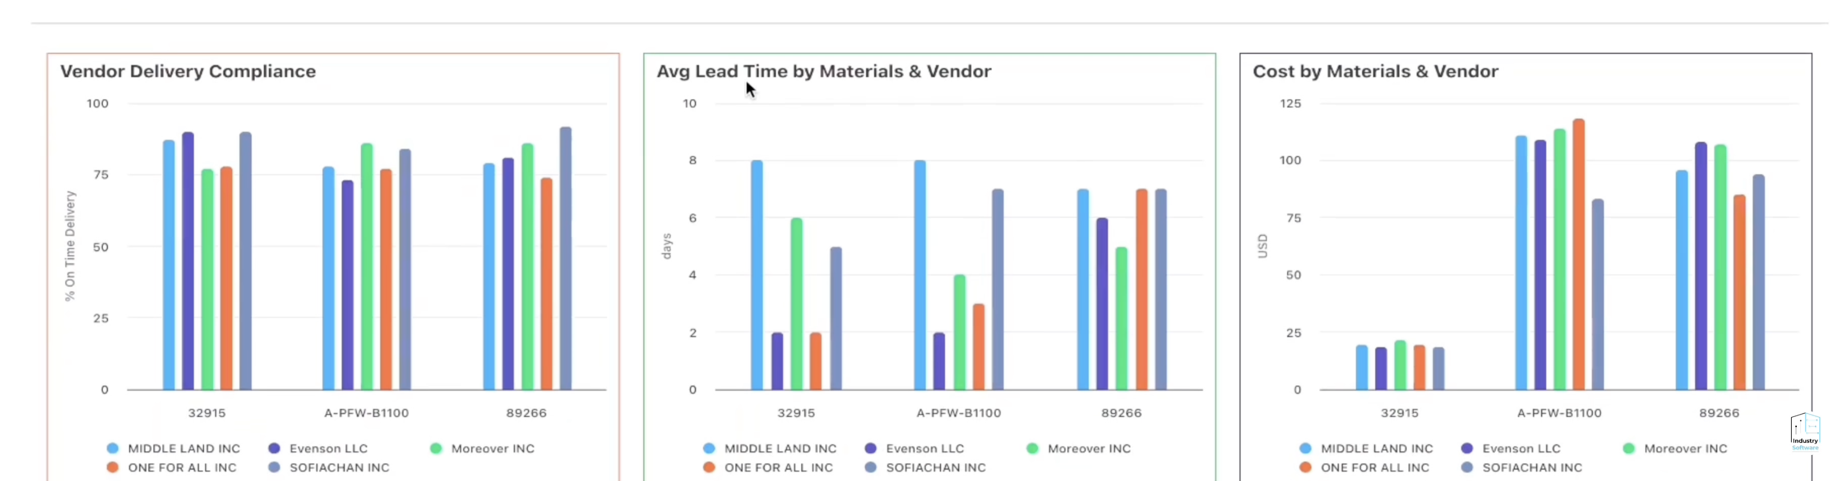Click A-PFW-B1100 axis label in Vendor Delivery Compliance chart
Image resolution: width=1848 pixels, height=481 pixels.
366,413
